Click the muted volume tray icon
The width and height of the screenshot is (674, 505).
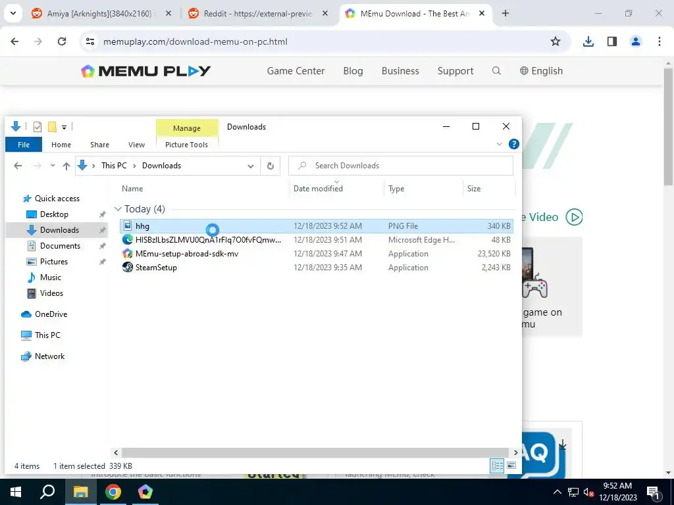coord(588,493)
